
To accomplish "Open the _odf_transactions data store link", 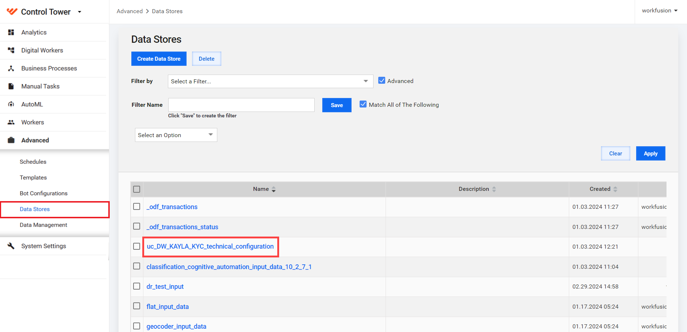I will click(x=172, y=207).
